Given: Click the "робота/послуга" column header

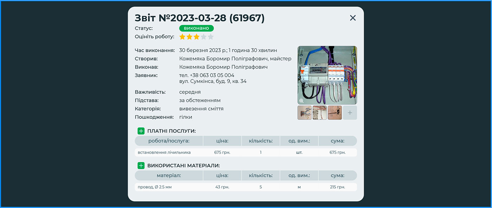Looking at the screenshot, I should 169,141.
